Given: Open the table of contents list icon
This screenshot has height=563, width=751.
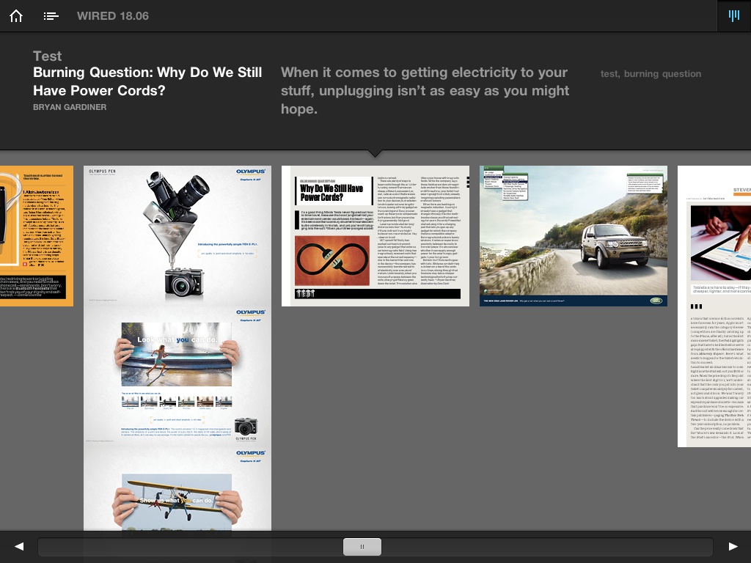Looking at the screenshot, I should [x=51, y=16].
